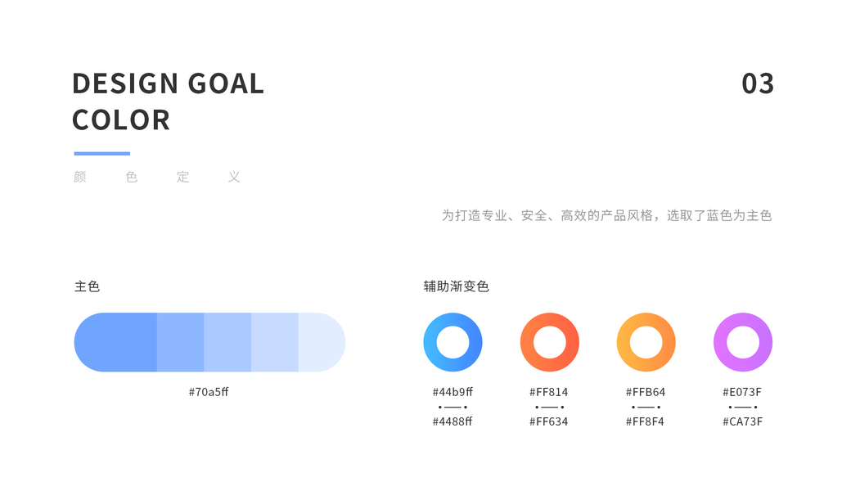Click the 主色 section label
This screenshot has height=491, width=860.
[87, 286]
